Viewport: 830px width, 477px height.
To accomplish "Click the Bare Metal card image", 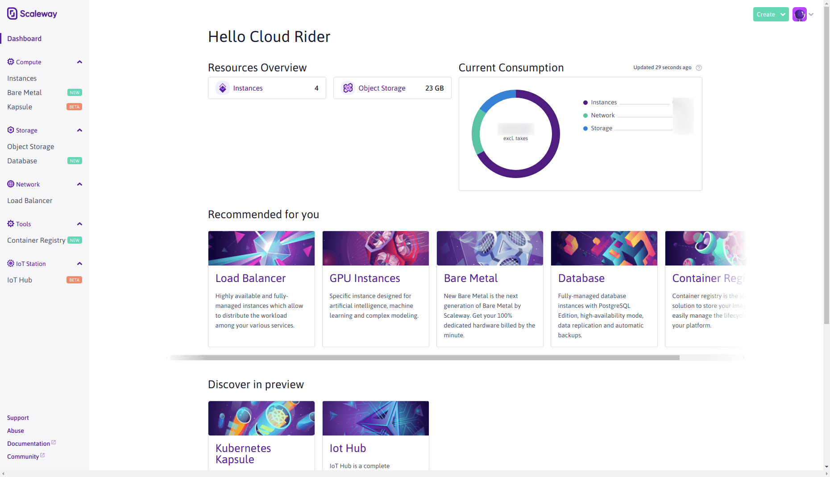I will (x=490, y=248).
